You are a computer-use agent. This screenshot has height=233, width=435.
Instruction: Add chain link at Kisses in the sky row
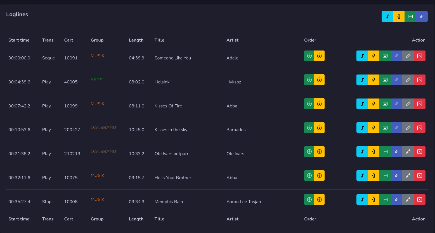(x=396, y=128)
